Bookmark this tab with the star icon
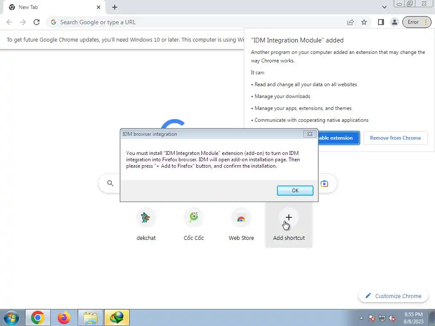This screenshot has width=435, height=326. coord(364,22)
